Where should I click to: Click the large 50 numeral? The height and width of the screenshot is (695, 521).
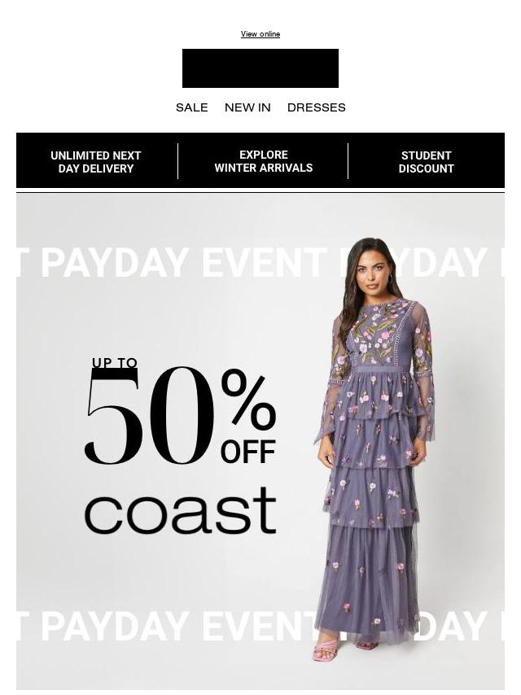click(150, 416)
